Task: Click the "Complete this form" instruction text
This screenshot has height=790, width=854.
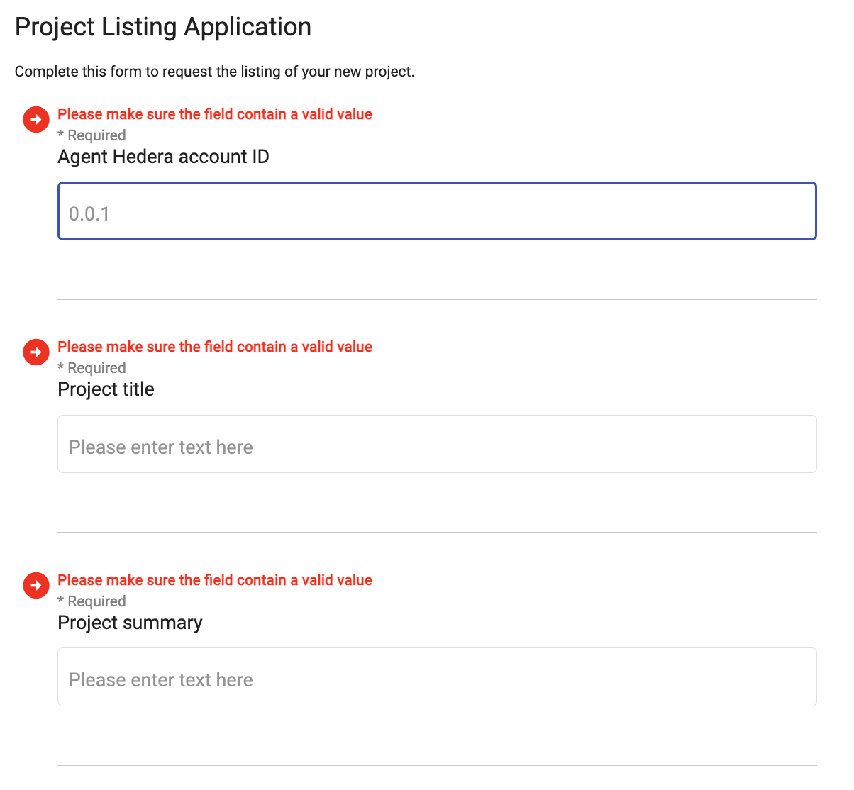Action: [x=214, y=72]
